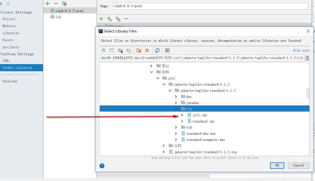Select standard-examples.war file
The height and width of the screenshot is (181, 315).
click(205, 139)
